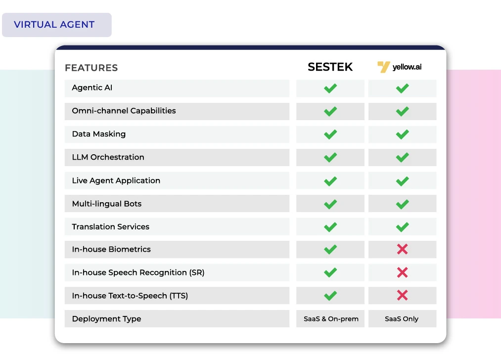Viewport: 501px width, 356px height.
Task: Select the Translation Services row label
Action: [x=111, y=226]
